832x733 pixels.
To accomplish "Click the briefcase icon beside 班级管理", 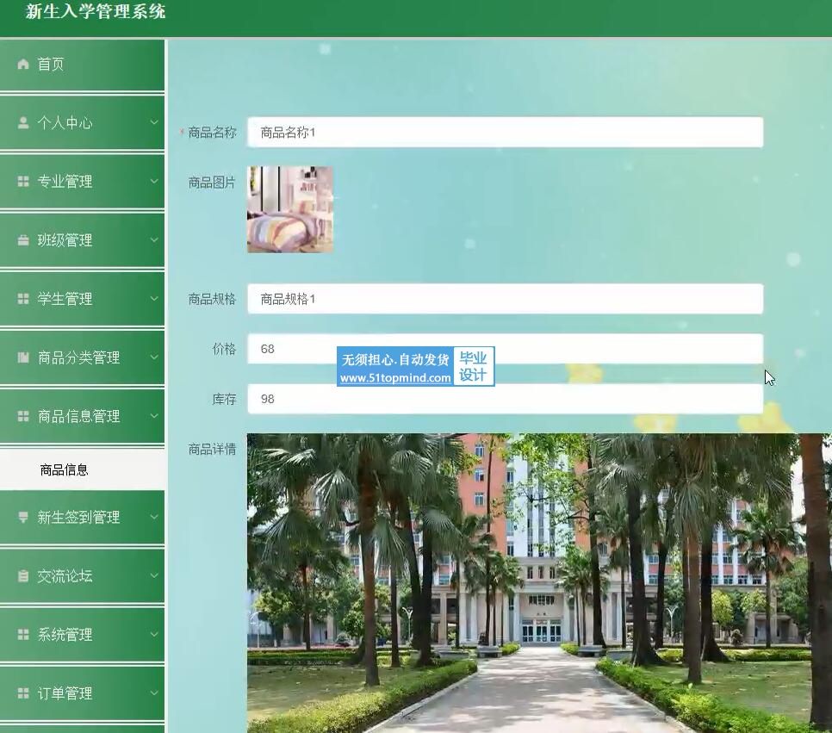I will click(x=22, y=240).
